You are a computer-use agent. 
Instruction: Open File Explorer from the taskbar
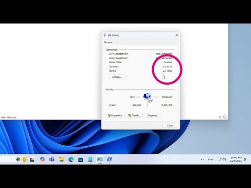(61, 159)
